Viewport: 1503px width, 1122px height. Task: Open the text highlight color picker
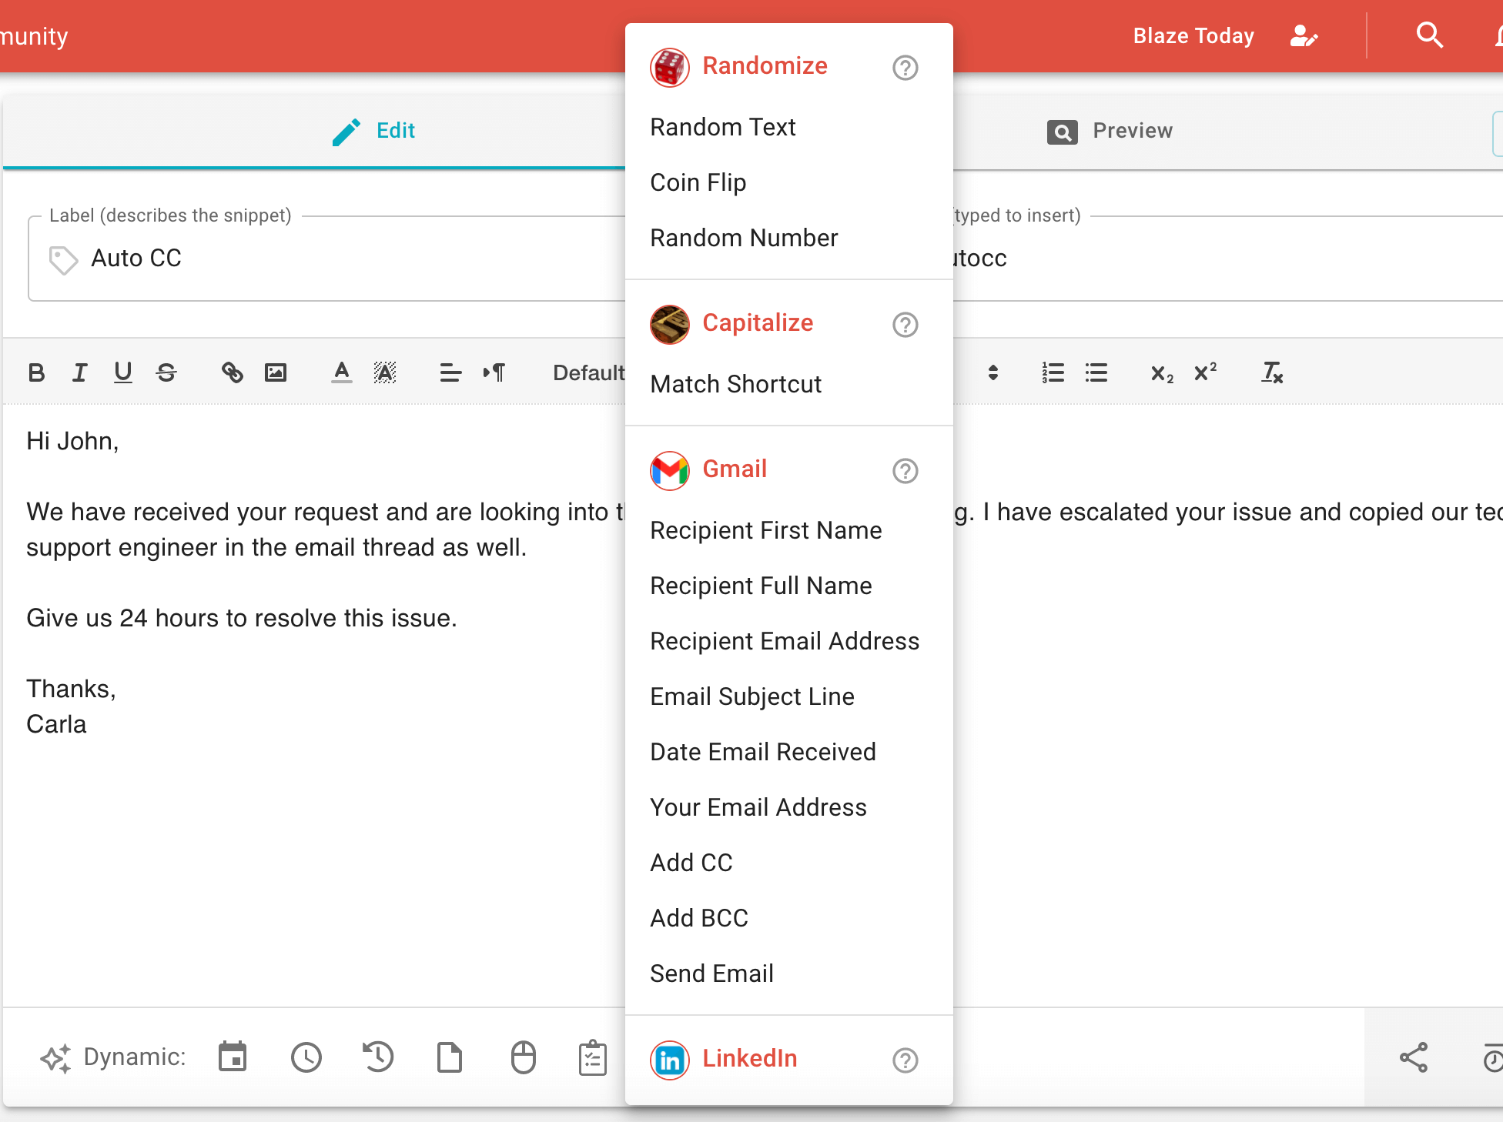click(385, 373)
